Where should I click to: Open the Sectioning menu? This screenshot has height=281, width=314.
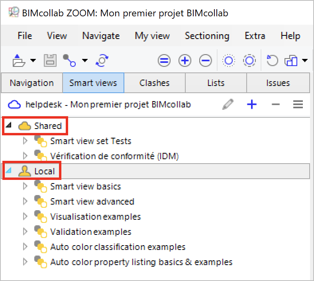[207, 36]
